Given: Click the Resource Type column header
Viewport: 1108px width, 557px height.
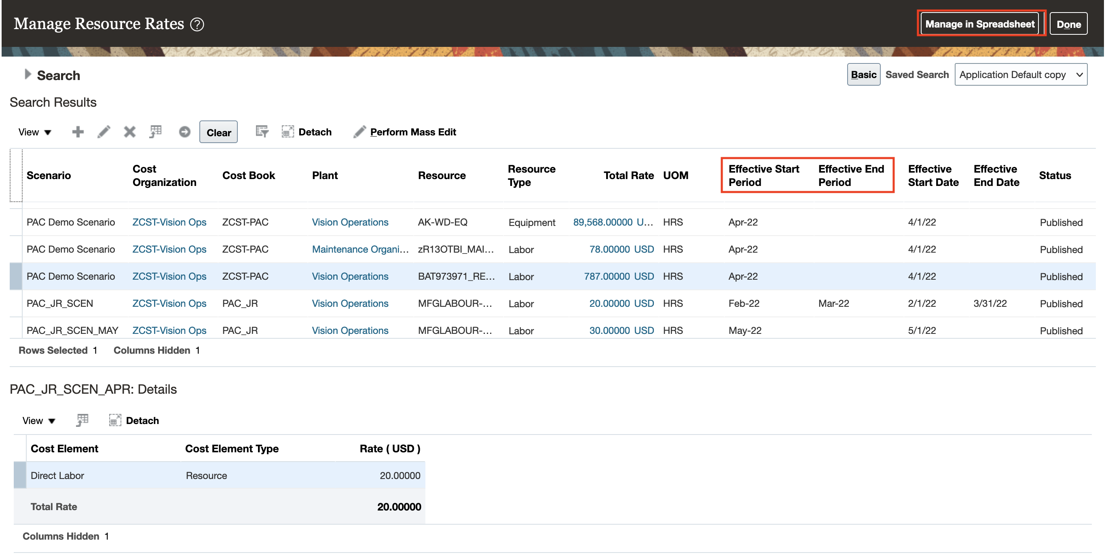Looking at the screenshot, I should pyautogui.click(x=531, y=175).
